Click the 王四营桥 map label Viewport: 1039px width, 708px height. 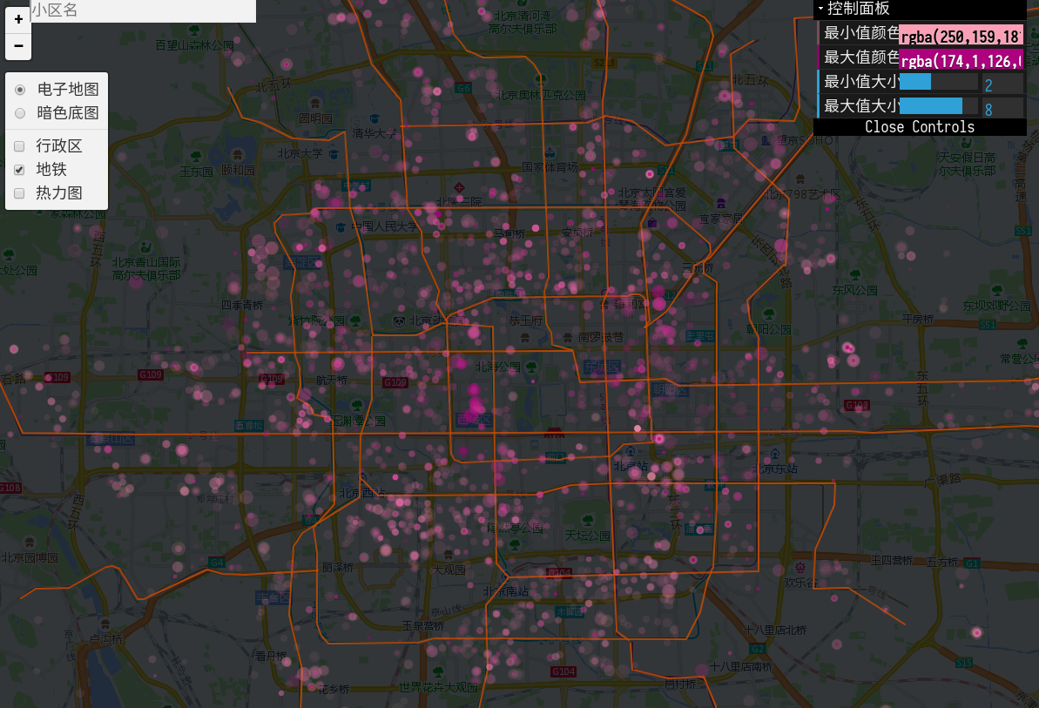click(891, 560)
